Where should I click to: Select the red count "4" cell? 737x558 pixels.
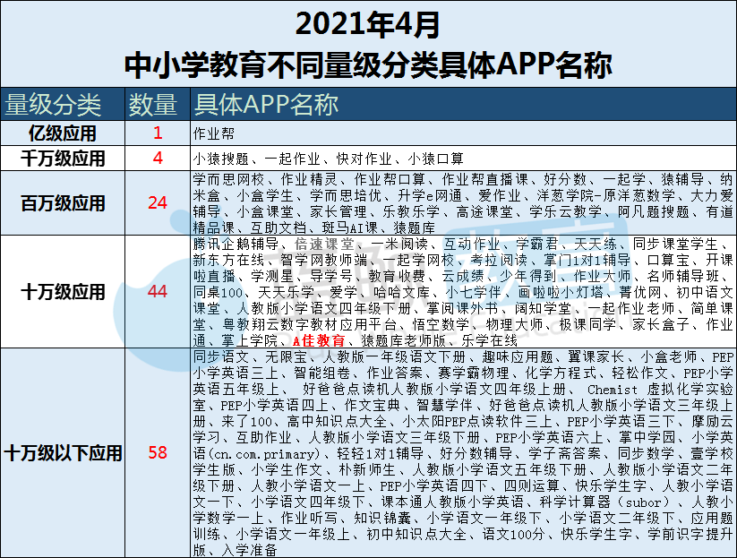(158, 159)
